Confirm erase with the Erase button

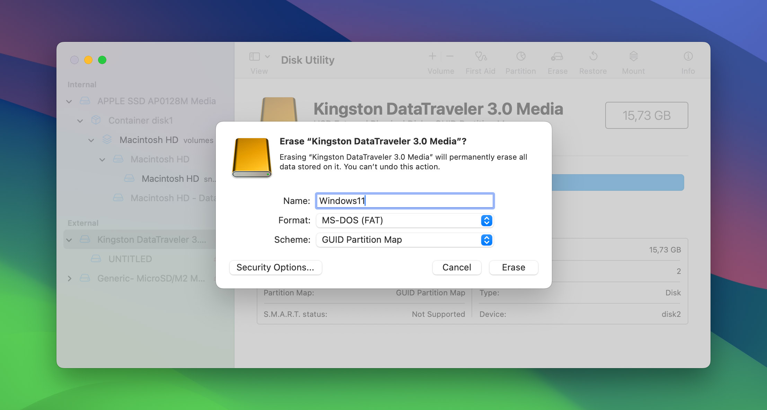[513, 267]
